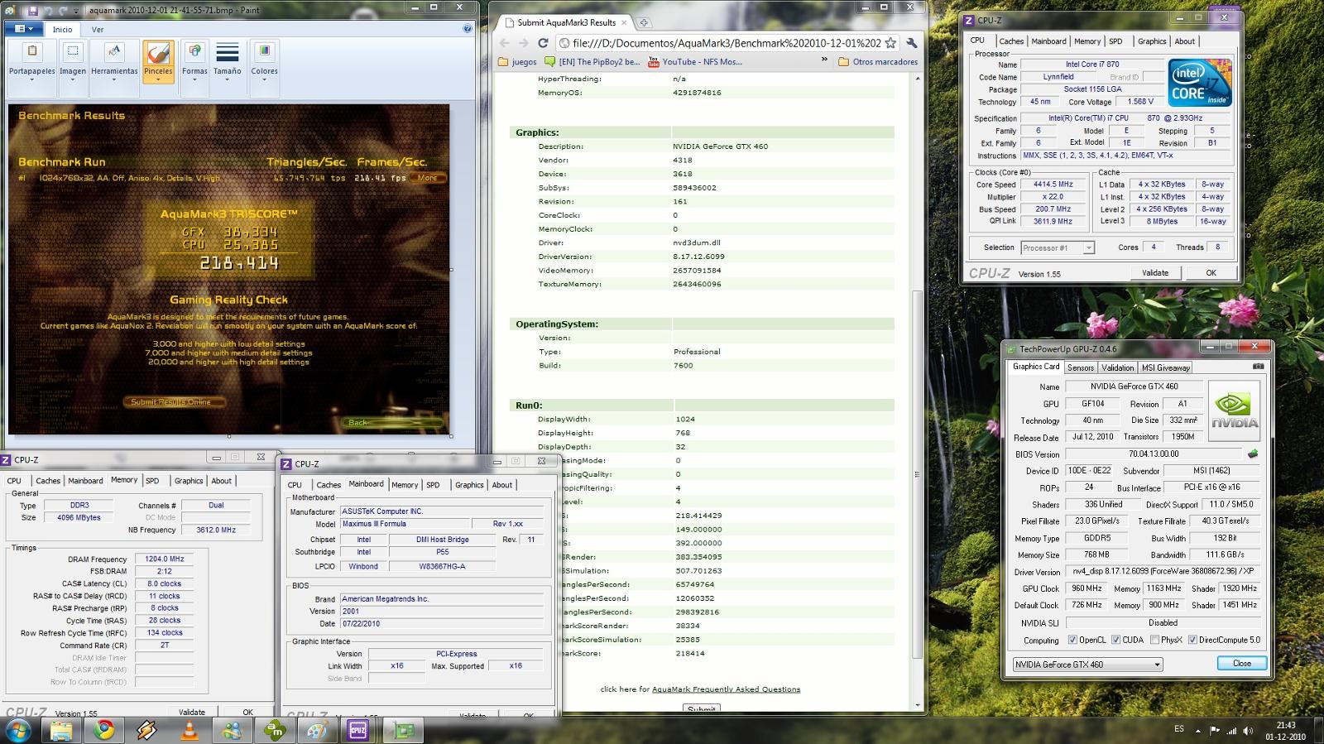Open Otros marcadores bookmarks folder

click(878, 62)
